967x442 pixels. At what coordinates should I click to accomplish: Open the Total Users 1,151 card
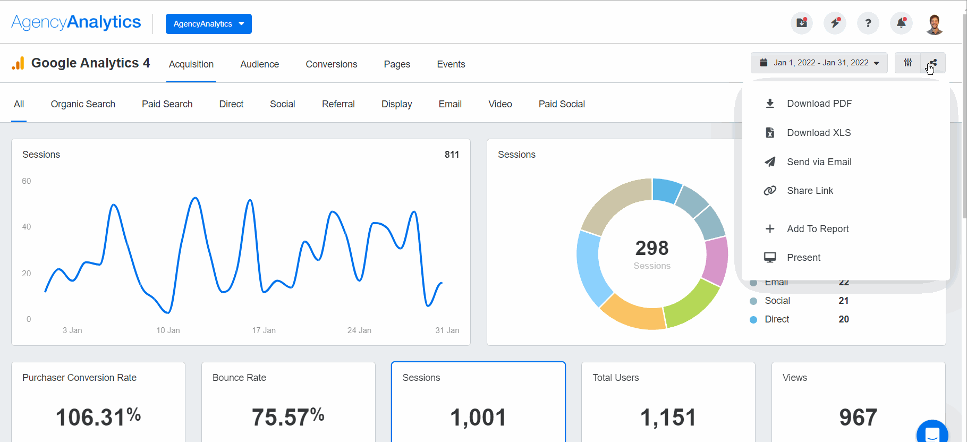[x=668, y=402]
